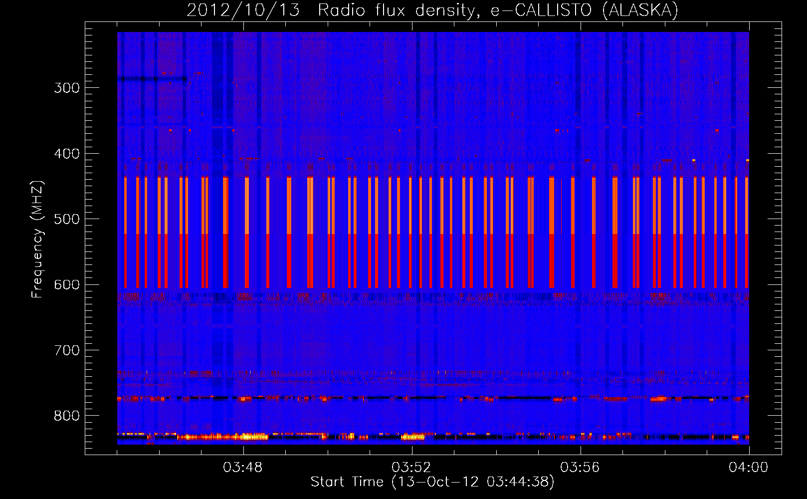Click the 400 frequency tick label
This screenshot has height=499, width=807.
click(67, 154)
